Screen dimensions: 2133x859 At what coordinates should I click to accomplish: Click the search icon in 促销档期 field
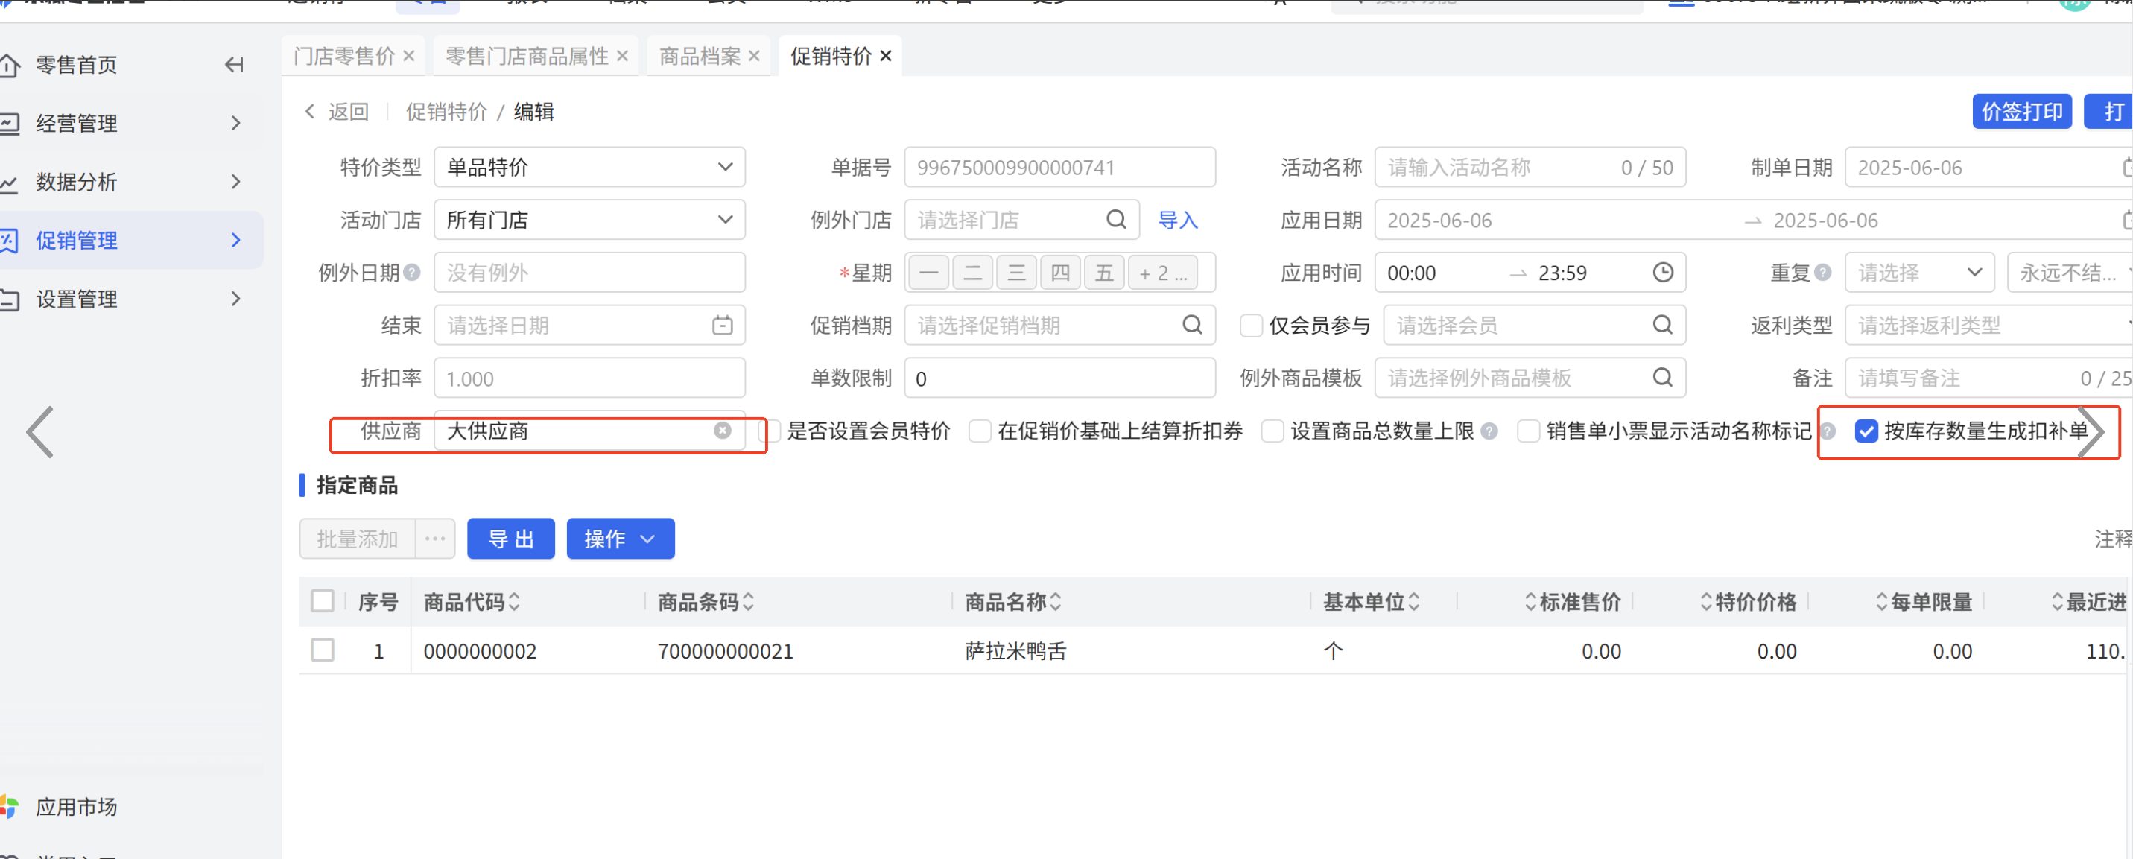(1192, 325)
